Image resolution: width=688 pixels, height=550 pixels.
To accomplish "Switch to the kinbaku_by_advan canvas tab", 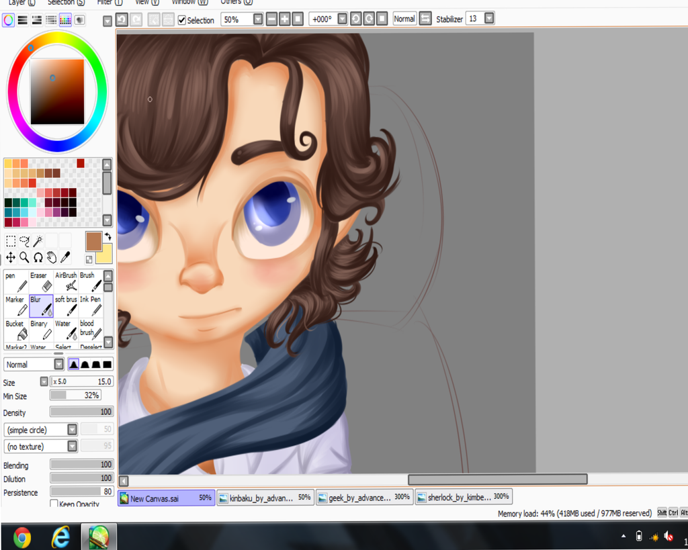I will pos(265,498).
